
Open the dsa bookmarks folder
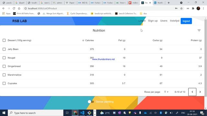(143, 14)
